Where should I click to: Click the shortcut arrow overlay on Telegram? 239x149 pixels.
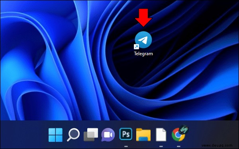point(136,46)
